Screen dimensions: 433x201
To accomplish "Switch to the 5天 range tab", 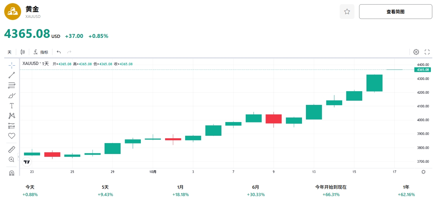I will [105, 190].
